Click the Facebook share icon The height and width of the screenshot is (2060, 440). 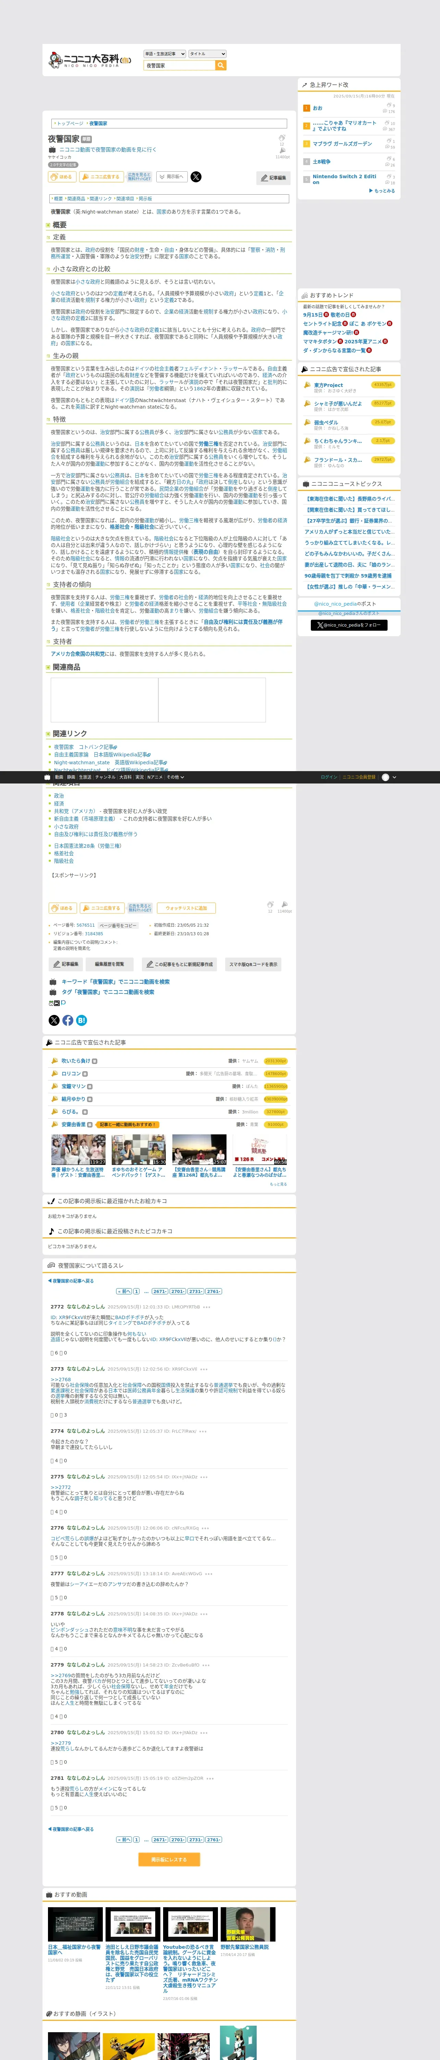[68, 1020]
